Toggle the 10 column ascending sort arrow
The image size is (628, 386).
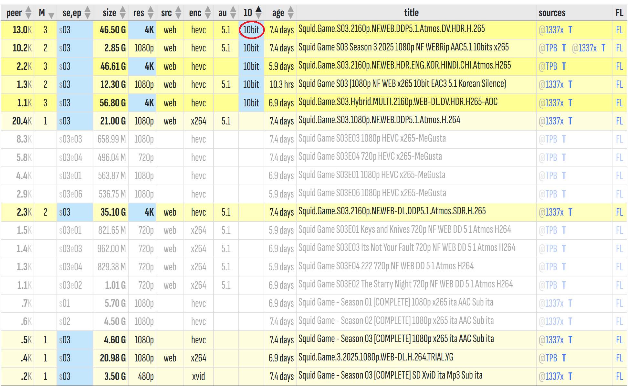[x=258, y=10]
